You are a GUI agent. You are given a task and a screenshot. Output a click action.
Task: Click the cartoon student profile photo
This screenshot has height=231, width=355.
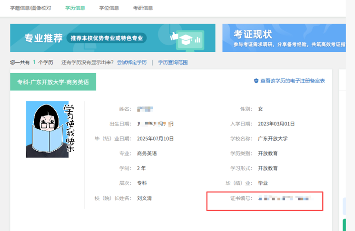point(50,129)
